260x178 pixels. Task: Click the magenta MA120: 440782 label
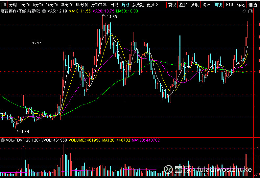pos(146,140)
